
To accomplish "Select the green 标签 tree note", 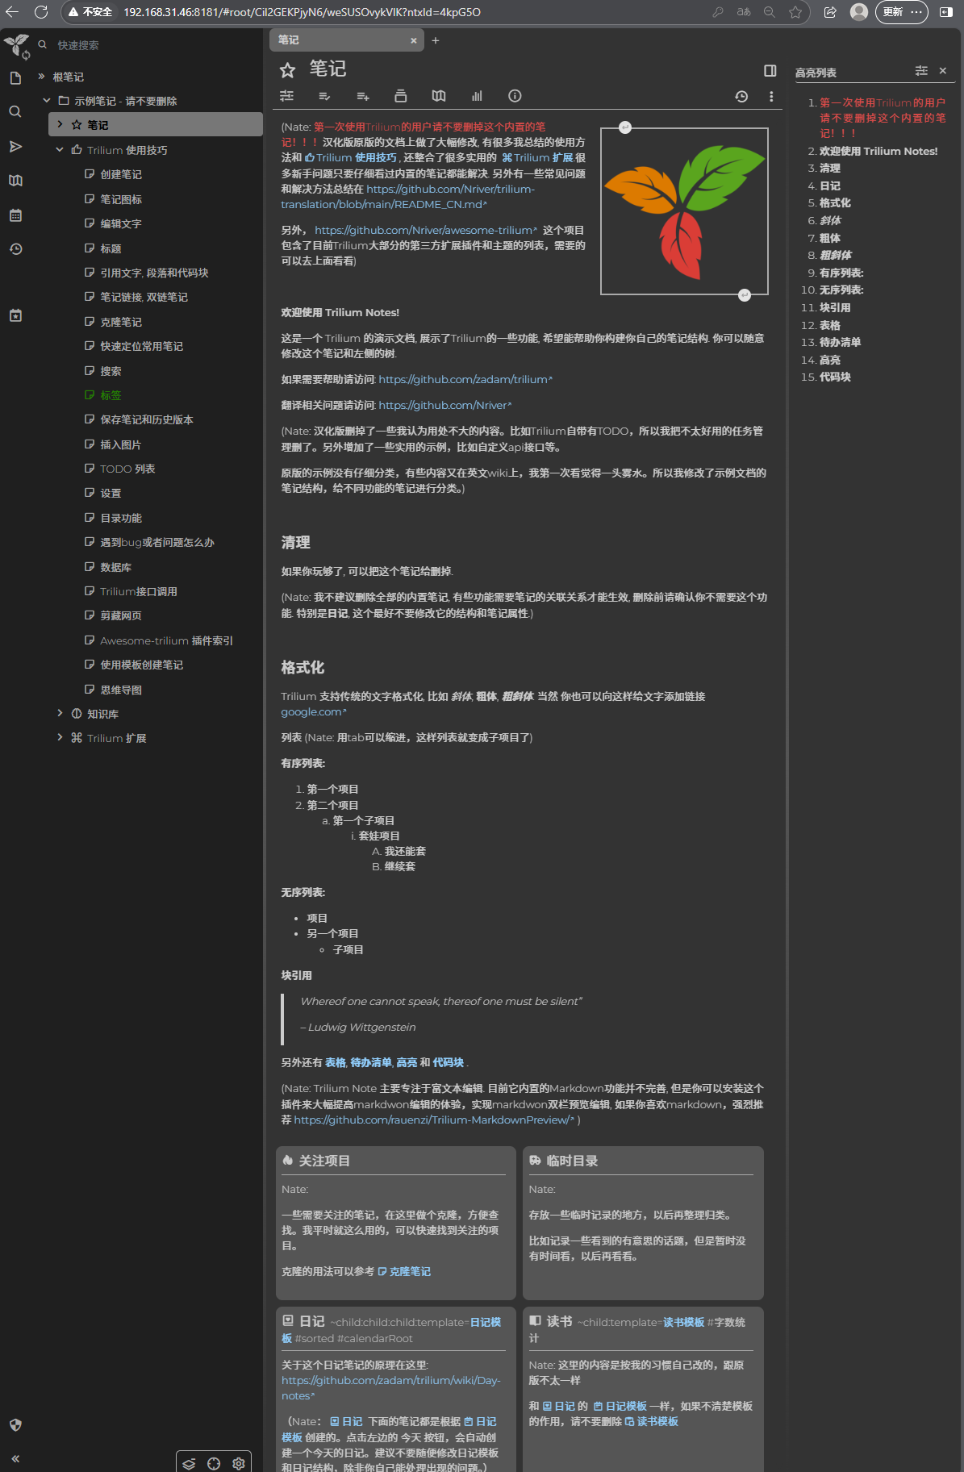I will pos(111,395).
